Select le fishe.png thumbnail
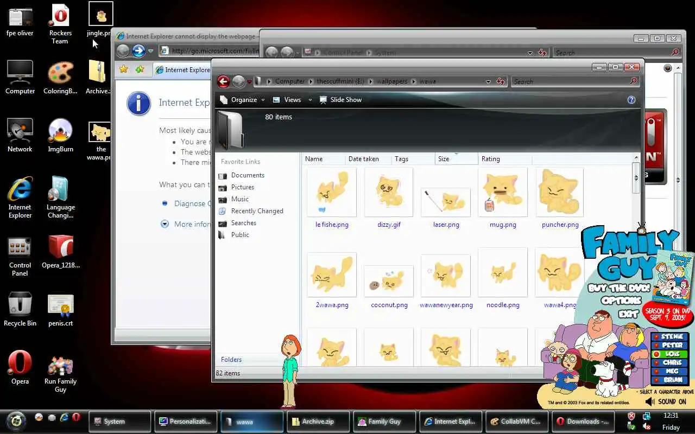695x434 pixels. click(x=332, y=193)
